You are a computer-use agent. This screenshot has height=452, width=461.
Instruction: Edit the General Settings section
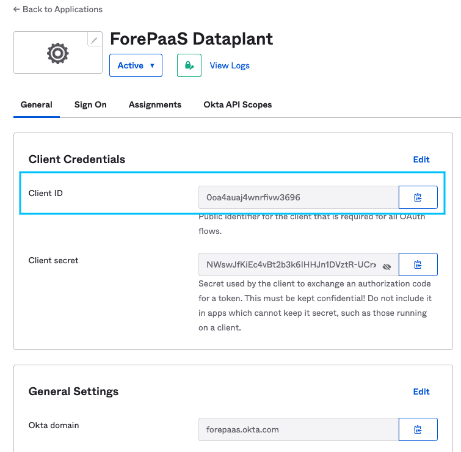tap(421, 392)
